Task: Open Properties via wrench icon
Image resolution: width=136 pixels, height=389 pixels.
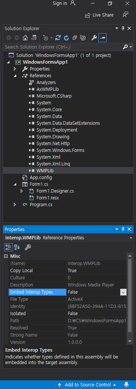Action: pyautogui.click(x=94, y=38)
